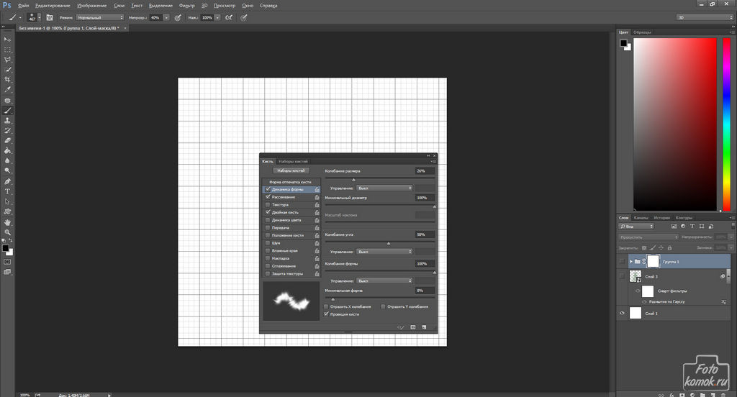Switch to the Образцы tab

point(642,32)
